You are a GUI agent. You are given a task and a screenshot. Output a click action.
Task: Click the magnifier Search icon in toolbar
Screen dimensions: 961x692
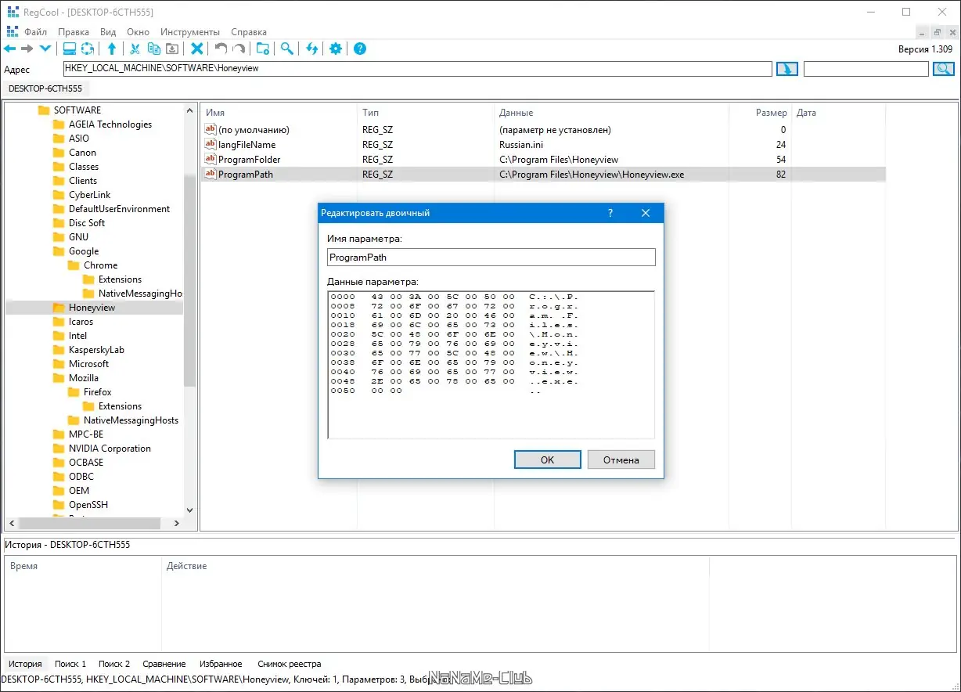coord(287,49)
